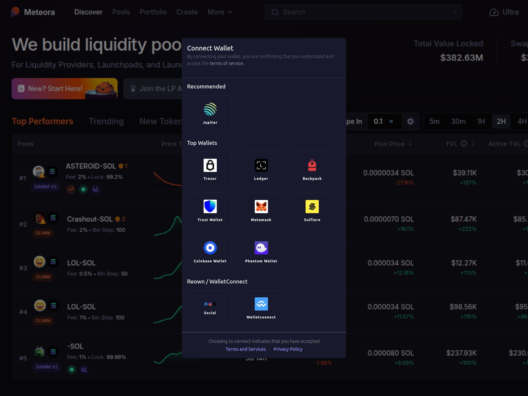Expand the More menu in the navbar
The height and width of the screenshot is (396, 528).
220,12
